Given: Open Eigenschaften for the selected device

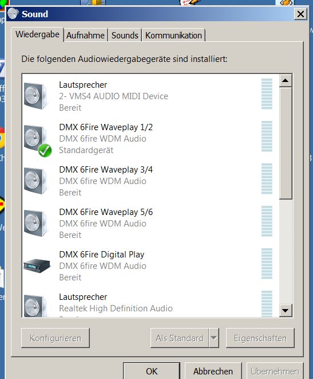Looking at the screenshot, I should click(260, 338).
